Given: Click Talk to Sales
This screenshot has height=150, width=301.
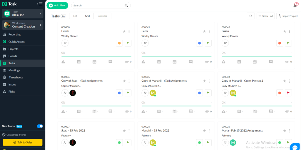Looking at the screenshot, I should (23, 142).
